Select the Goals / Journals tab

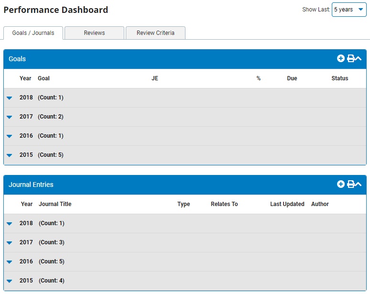tap(33, 33)
